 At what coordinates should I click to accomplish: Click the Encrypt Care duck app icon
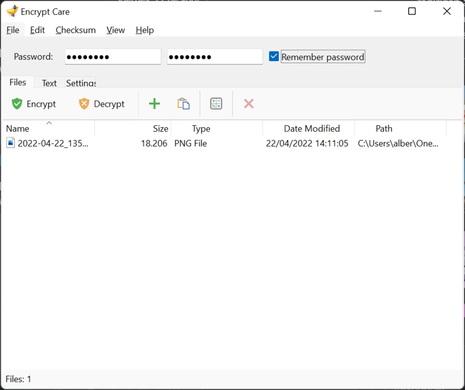(x=12, y=11)
